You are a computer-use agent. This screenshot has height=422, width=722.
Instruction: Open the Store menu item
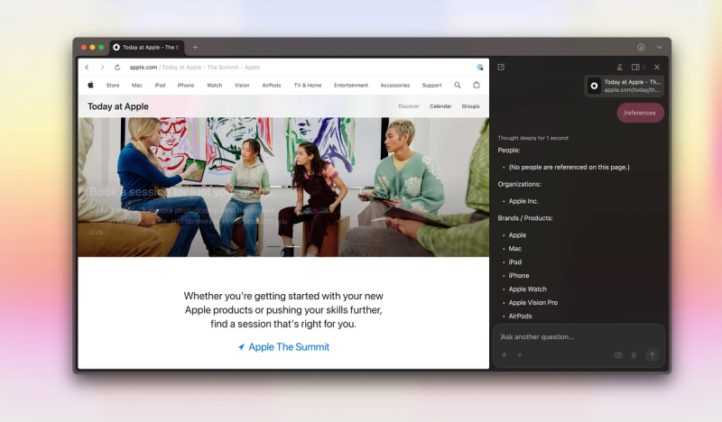[x=113, y=85]
